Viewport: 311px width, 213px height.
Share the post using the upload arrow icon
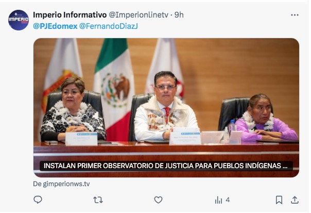click(x=295, y=200)
